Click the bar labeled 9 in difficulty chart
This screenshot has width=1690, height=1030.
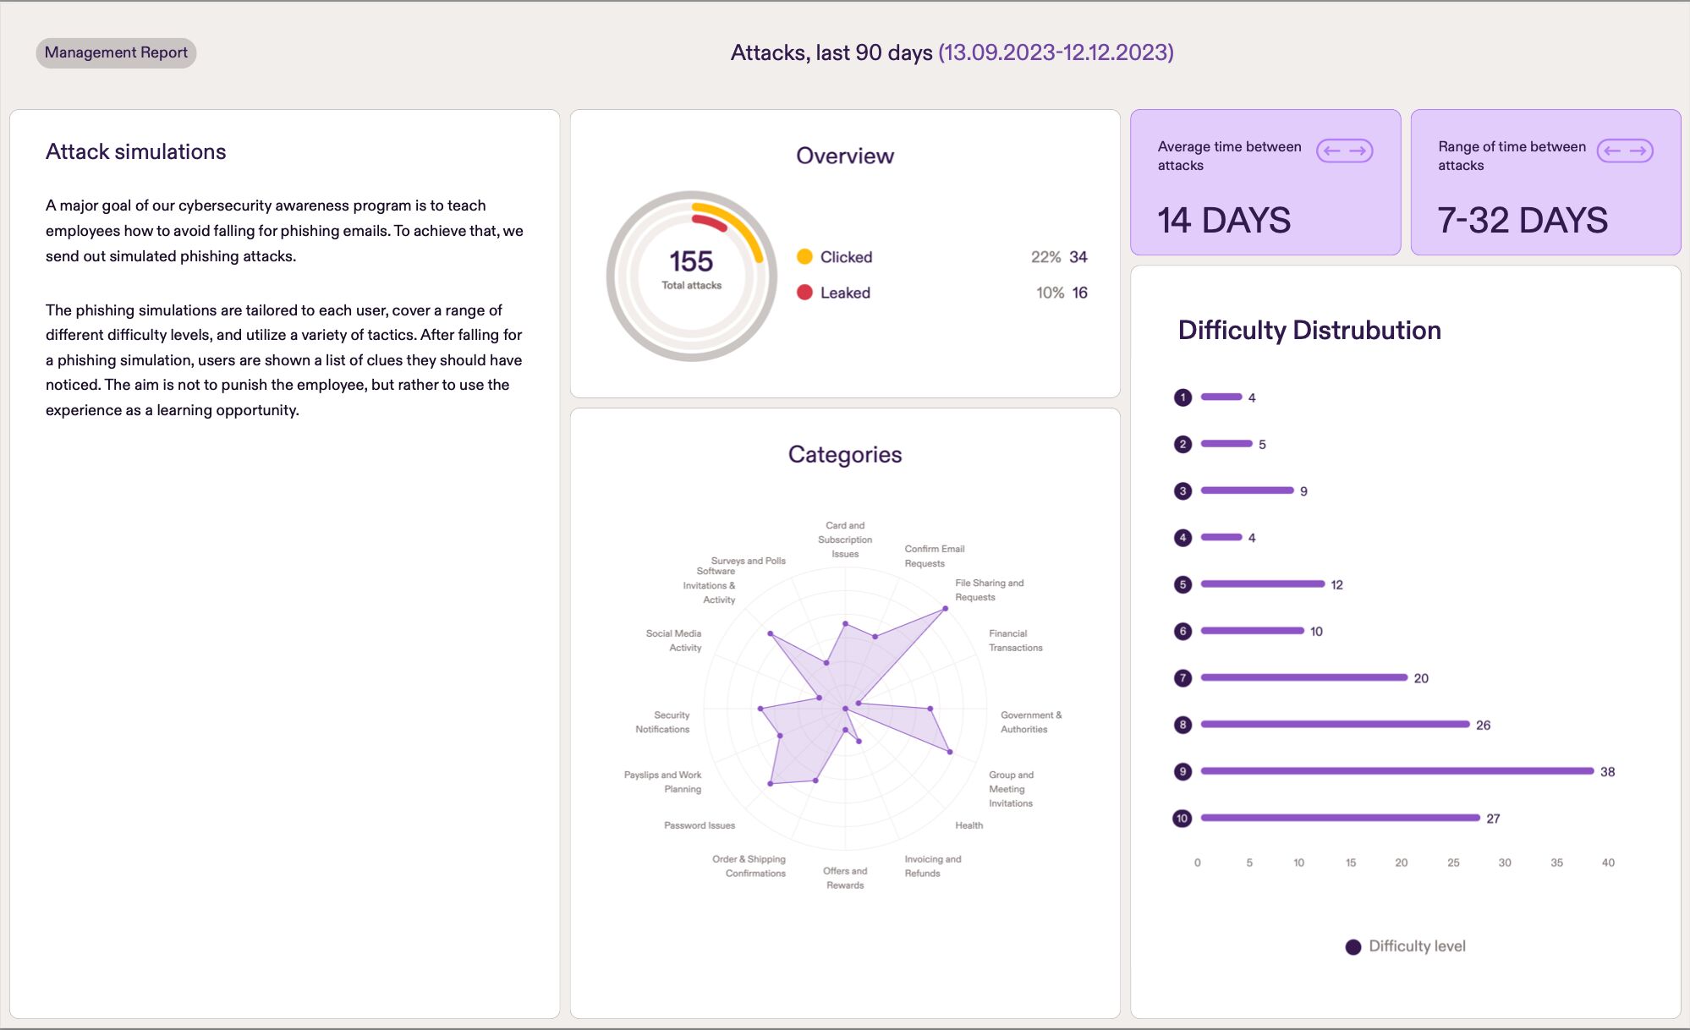[1248, 490]
